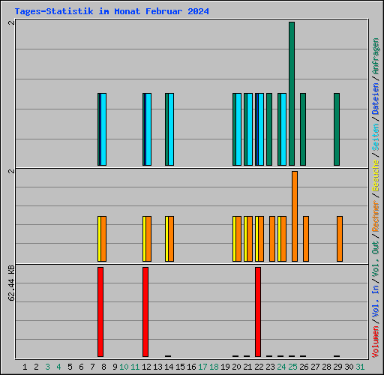384x375 pixels.
Task: Click the red Volumen bar for day 22
Action: (x=258, y=312)
